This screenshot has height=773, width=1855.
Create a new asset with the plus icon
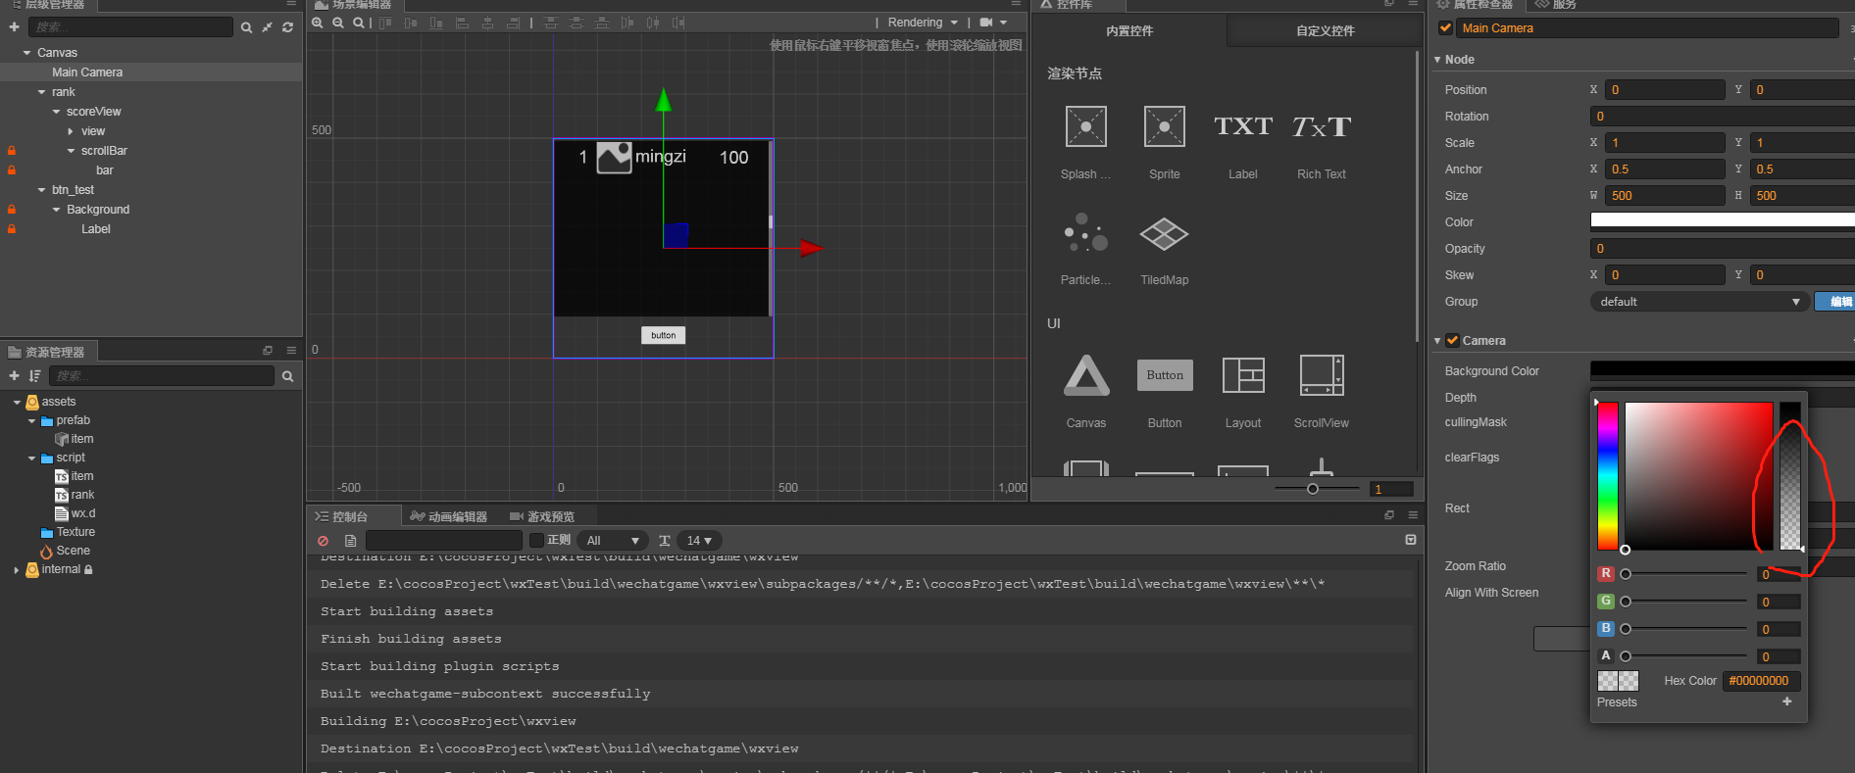pyautogui.click(x=14, y=376)
